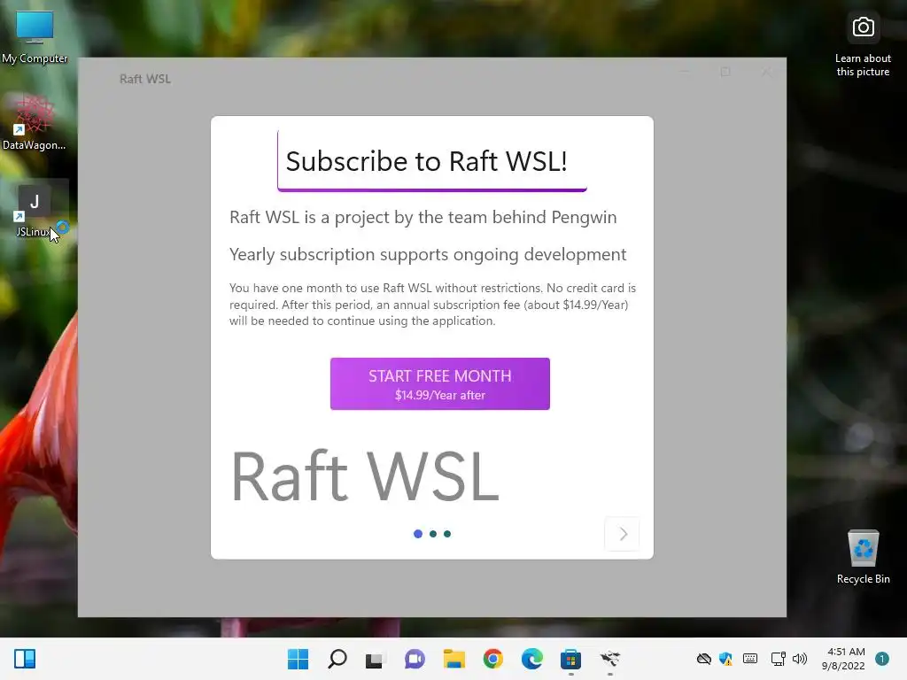Open Windows Security tray icon
The image size is (907, 680).
[726, 659]
